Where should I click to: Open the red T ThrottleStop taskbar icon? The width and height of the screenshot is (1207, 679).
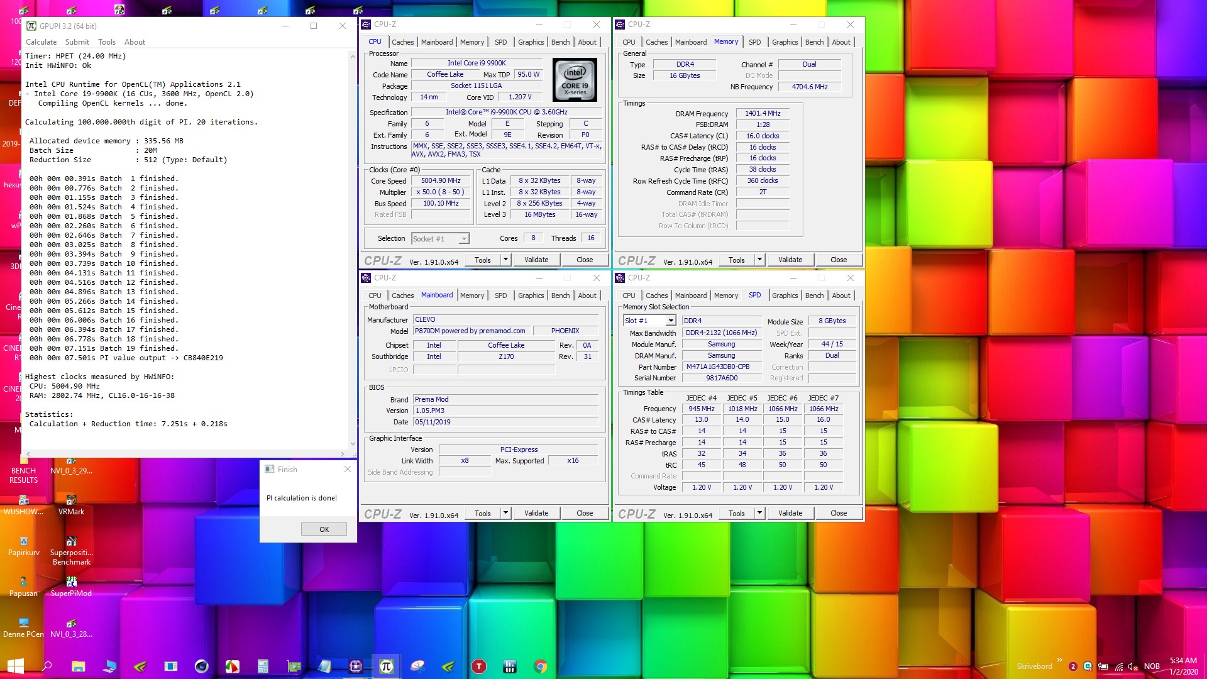point(479,666)
